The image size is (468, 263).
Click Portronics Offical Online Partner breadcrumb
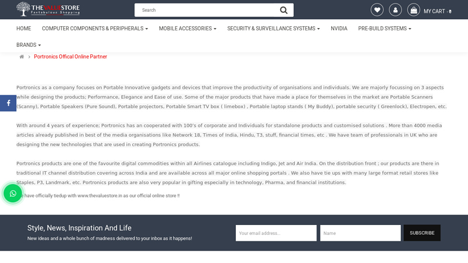pos(70,57)
